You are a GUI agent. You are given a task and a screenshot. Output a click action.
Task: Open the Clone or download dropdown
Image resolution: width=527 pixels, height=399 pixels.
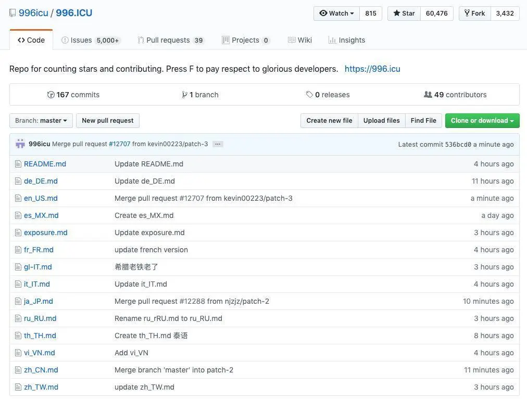pyautogui.click(x=482, y=121)
